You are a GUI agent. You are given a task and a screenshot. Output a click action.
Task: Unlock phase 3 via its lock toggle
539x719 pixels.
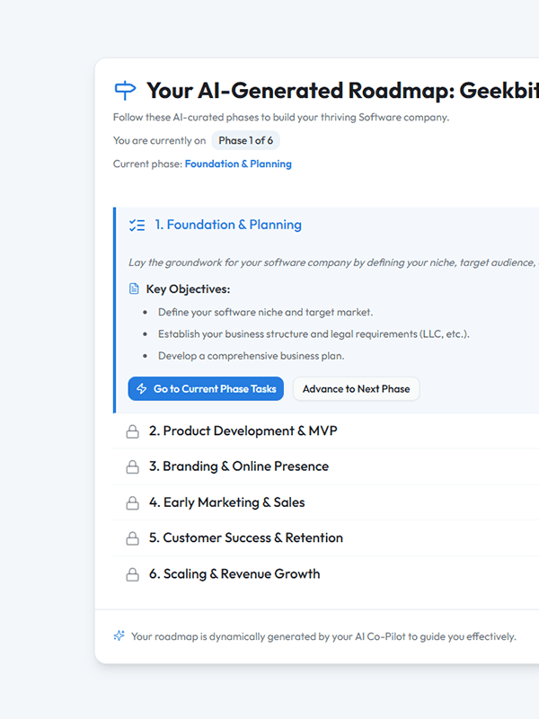coord(133,466)
